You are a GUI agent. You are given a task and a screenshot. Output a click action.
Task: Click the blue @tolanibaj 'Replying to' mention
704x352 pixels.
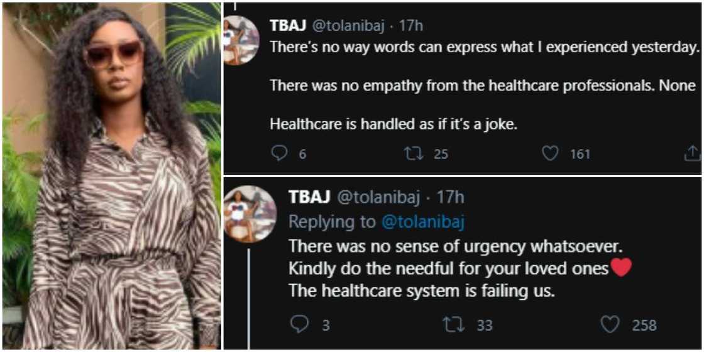coord(422,221)
